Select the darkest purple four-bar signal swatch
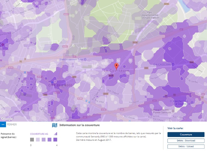This screenshot has width=207, height=153. coord(55,140)
